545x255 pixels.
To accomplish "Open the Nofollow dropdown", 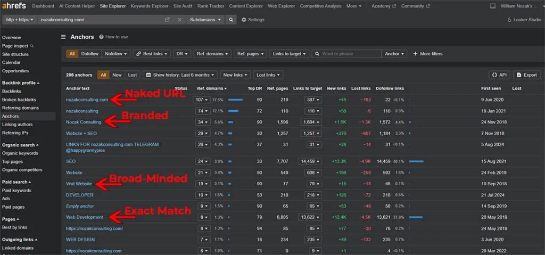I will pos(116,54).
